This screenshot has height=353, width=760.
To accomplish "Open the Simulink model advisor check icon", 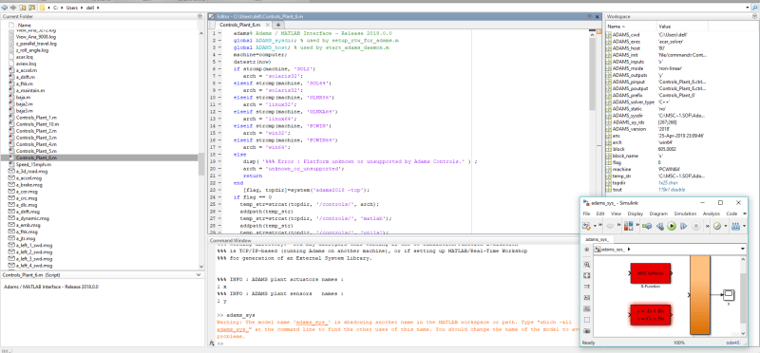I will pos(717,226).
